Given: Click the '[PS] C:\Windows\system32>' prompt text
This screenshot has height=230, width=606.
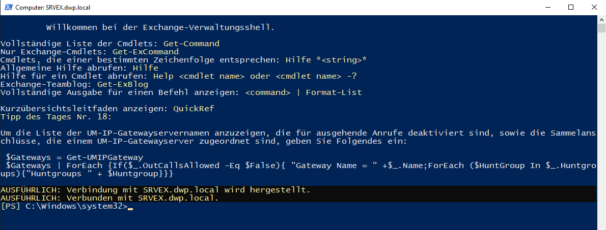Looking at the screenshot, I should [x=64, y=206].
